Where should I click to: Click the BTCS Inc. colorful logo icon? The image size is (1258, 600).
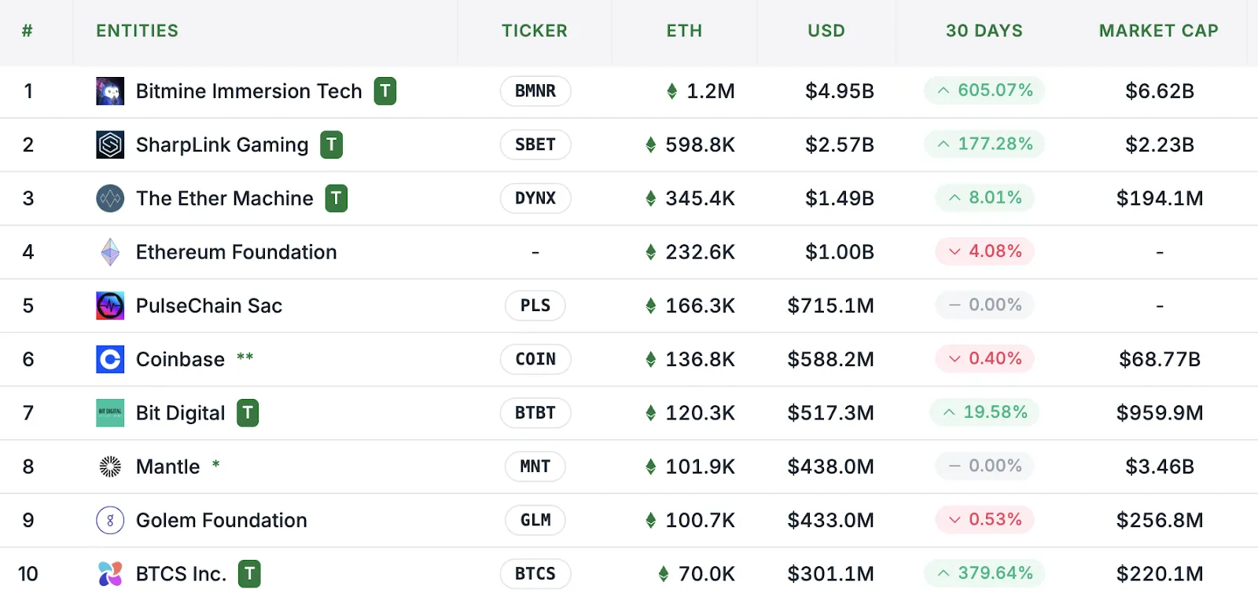tap(110, 574)
